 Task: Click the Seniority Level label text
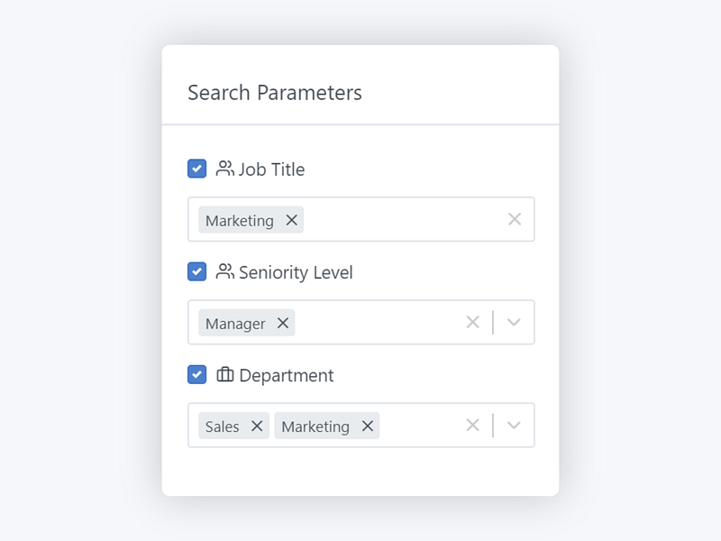pos(296,272)
